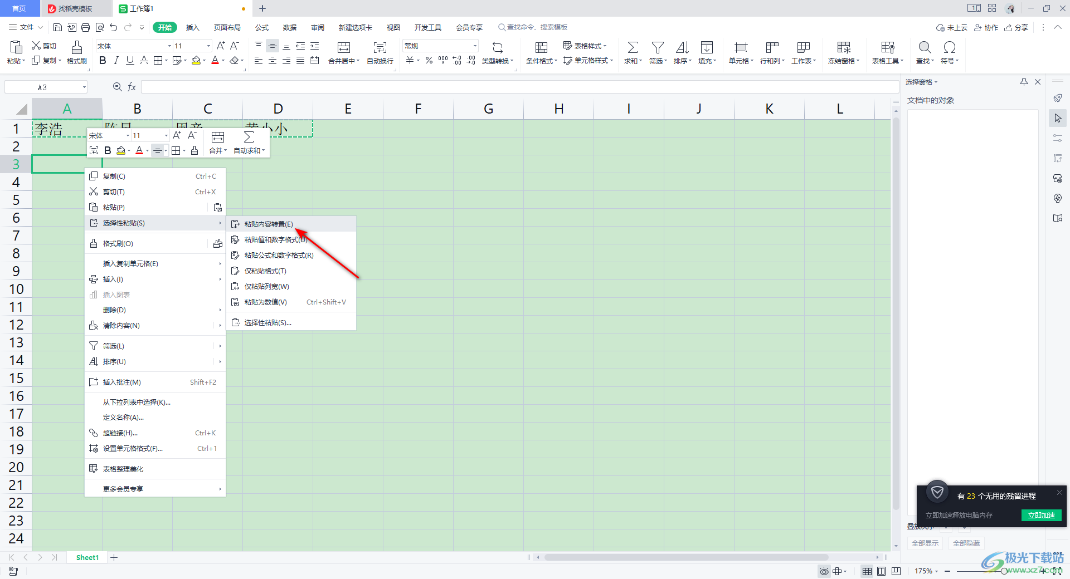This screenshot has width=1070, height=579.
Task: Click the Symbol (符号) omega icon
Action: coord(949,47)
